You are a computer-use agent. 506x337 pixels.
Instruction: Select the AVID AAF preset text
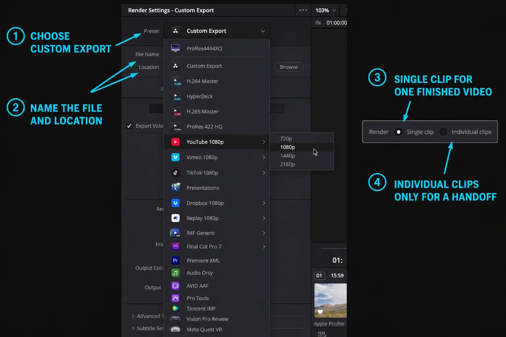(198, 286)
